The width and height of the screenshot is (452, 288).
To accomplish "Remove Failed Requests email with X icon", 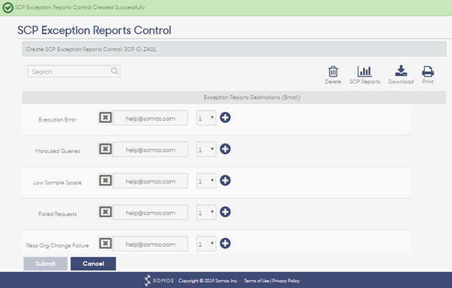I will (x=105, y=212).
